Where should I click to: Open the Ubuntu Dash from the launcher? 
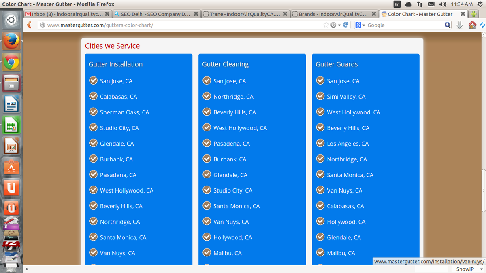tap(11, 19)
